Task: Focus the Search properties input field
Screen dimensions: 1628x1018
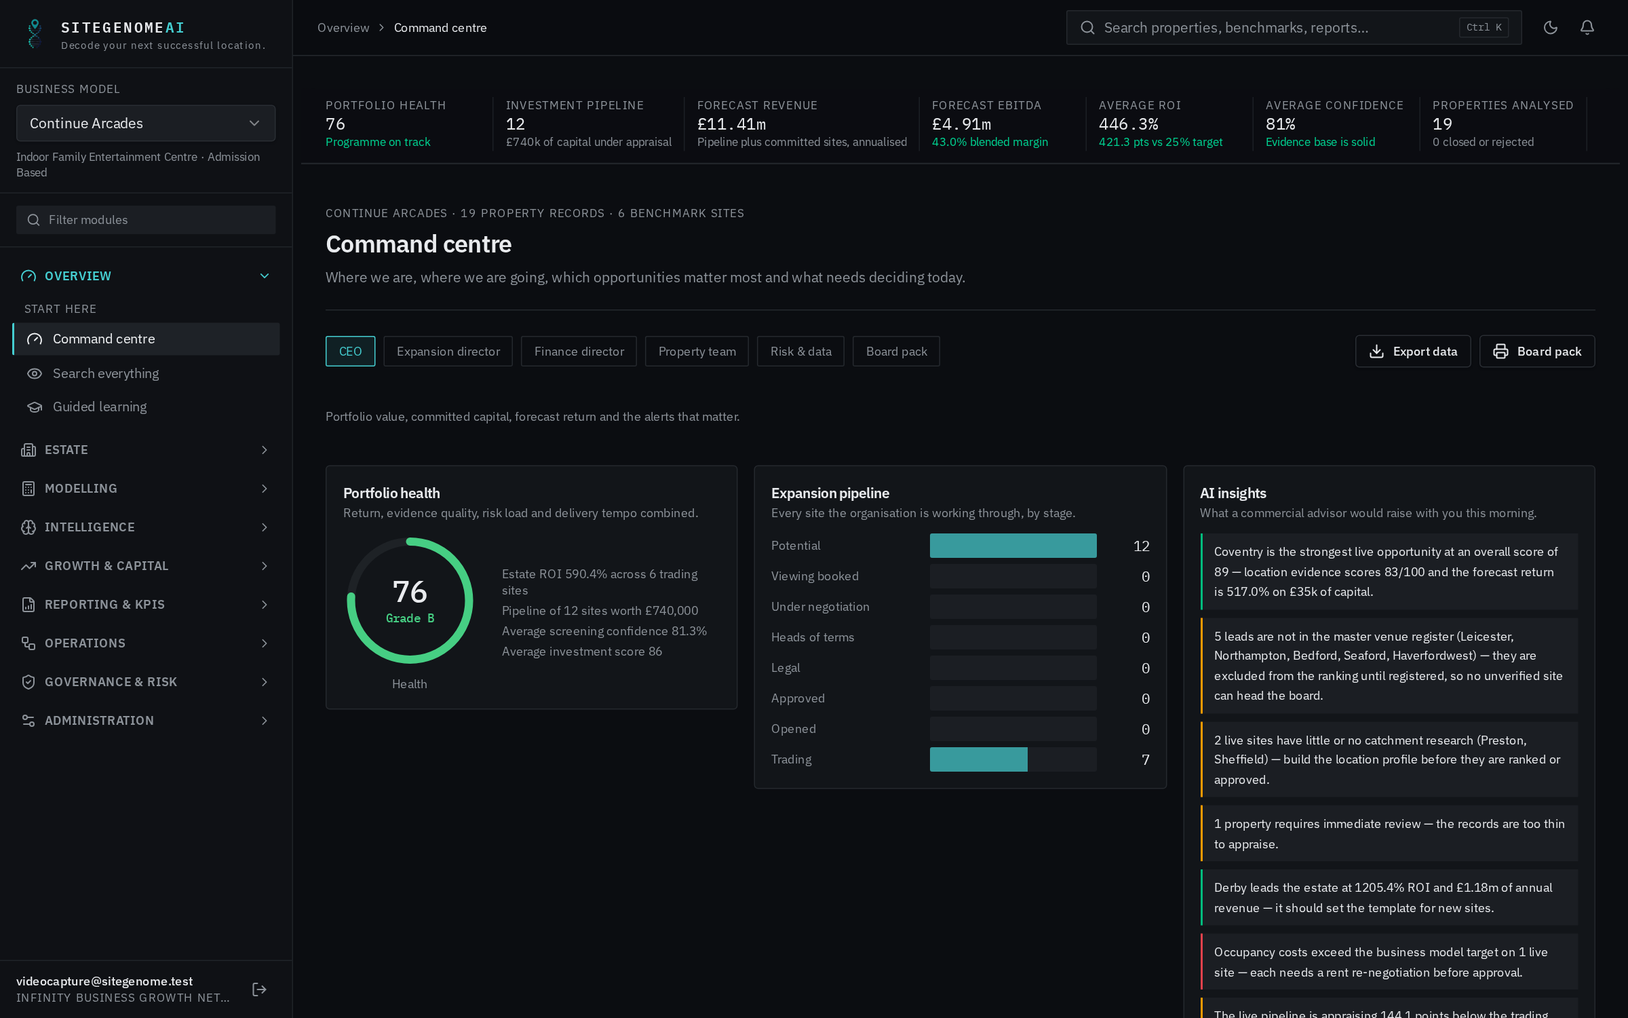Action: pyautogui.click(x=1294, y=28)
